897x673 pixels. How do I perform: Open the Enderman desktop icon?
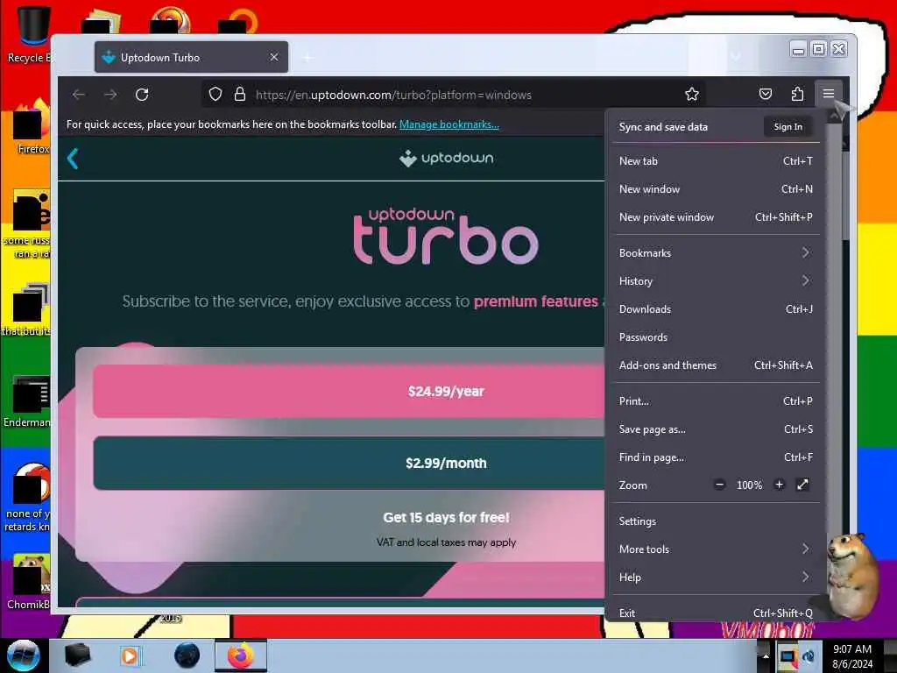click(x=29, y=400)
